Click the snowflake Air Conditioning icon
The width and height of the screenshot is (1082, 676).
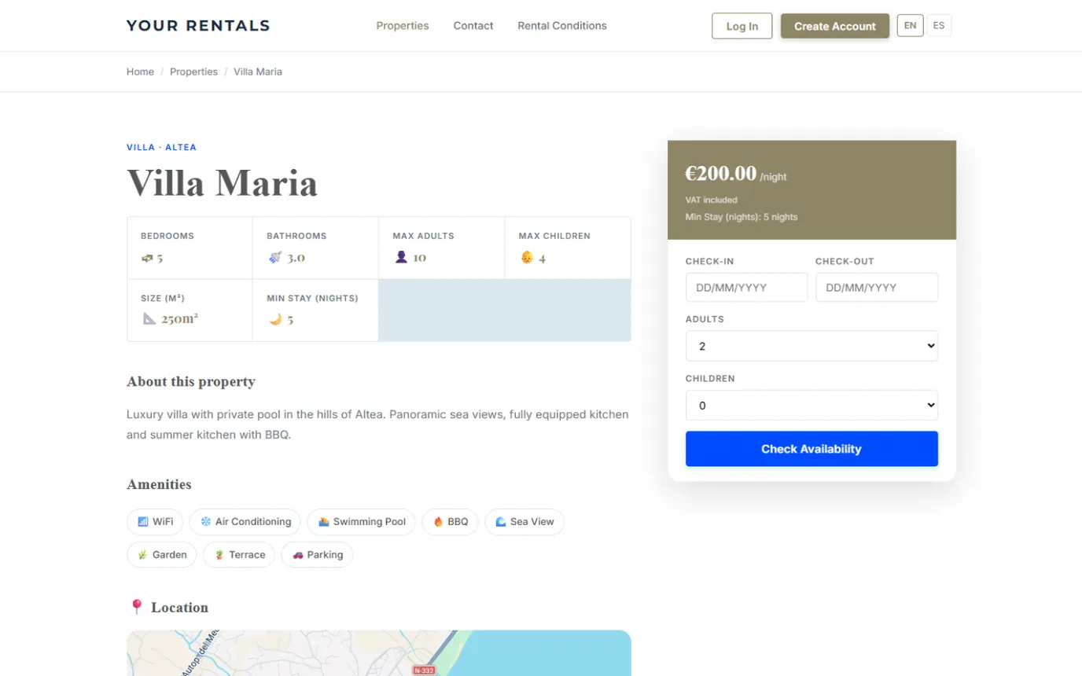205,522
